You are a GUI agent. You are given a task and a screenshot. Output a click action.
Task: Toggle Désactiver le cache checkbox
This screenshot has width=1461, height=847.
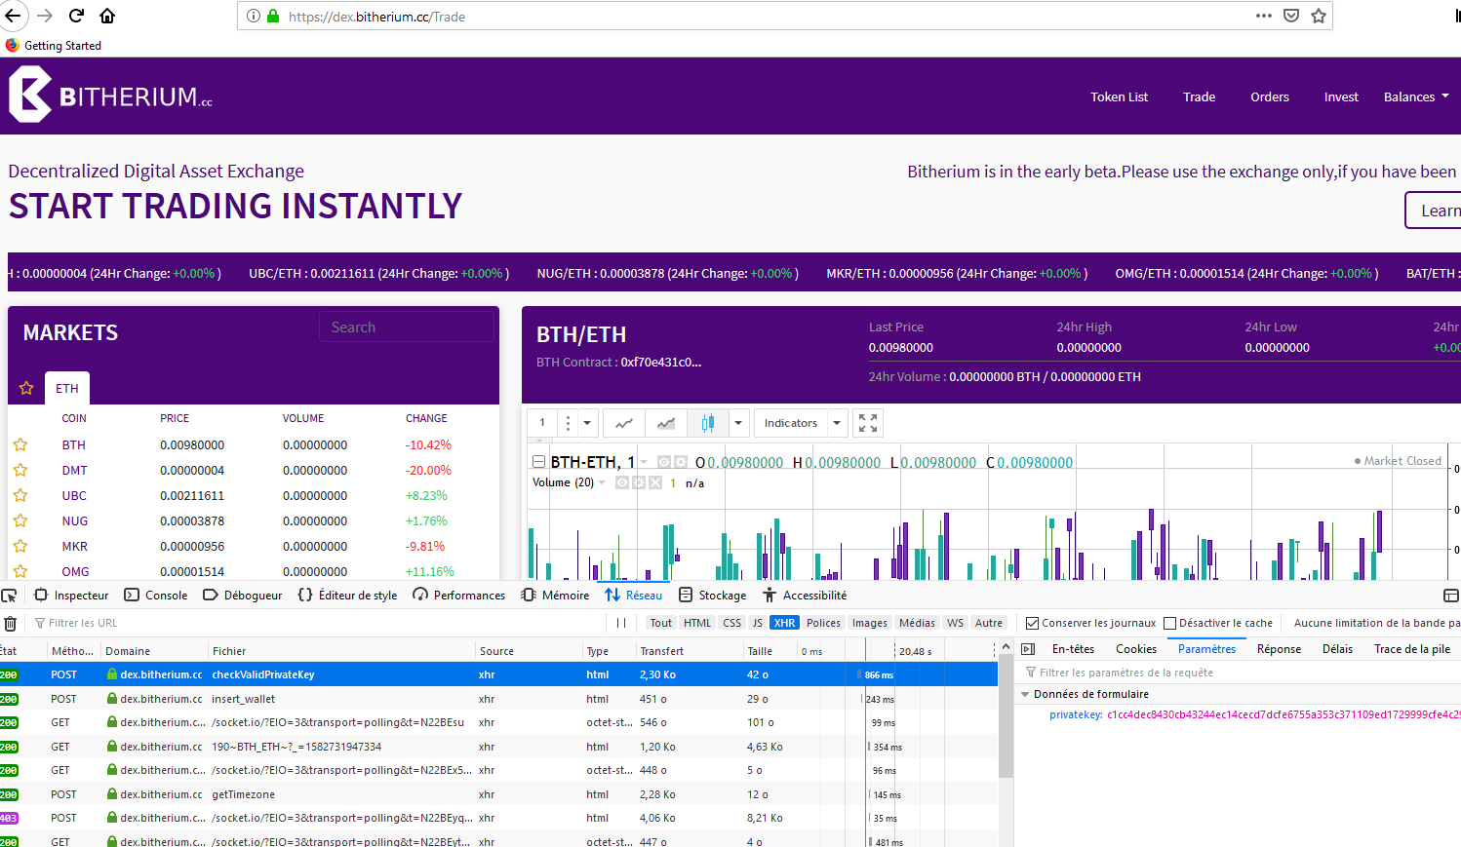[x=1169, y=623]
